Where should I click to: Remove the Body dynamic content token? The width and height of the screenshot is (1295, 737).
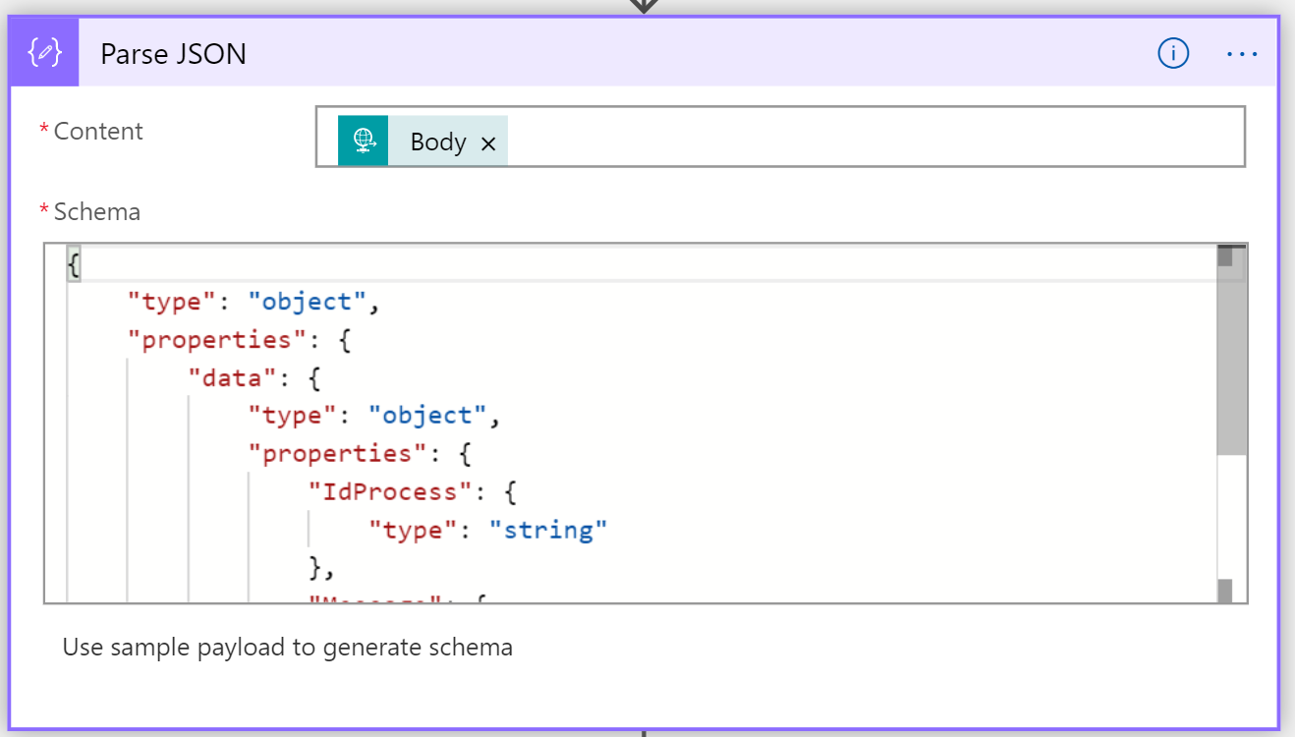click(488, 142)
